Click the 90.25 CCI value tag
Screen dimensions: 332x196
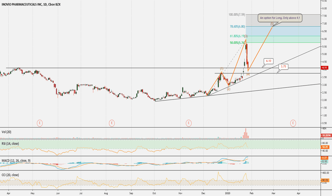(x=325, y=180)
